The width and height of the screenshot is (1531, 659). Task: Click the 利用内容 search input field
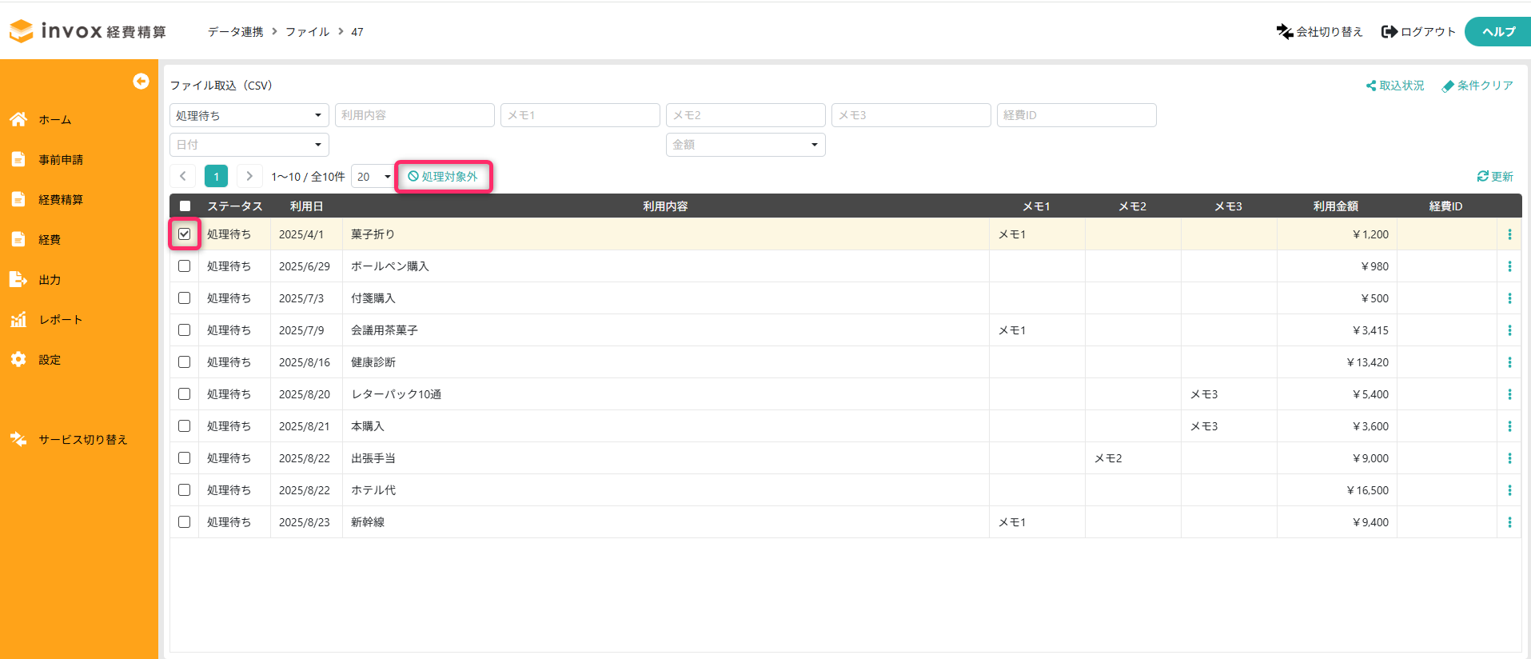414,115
